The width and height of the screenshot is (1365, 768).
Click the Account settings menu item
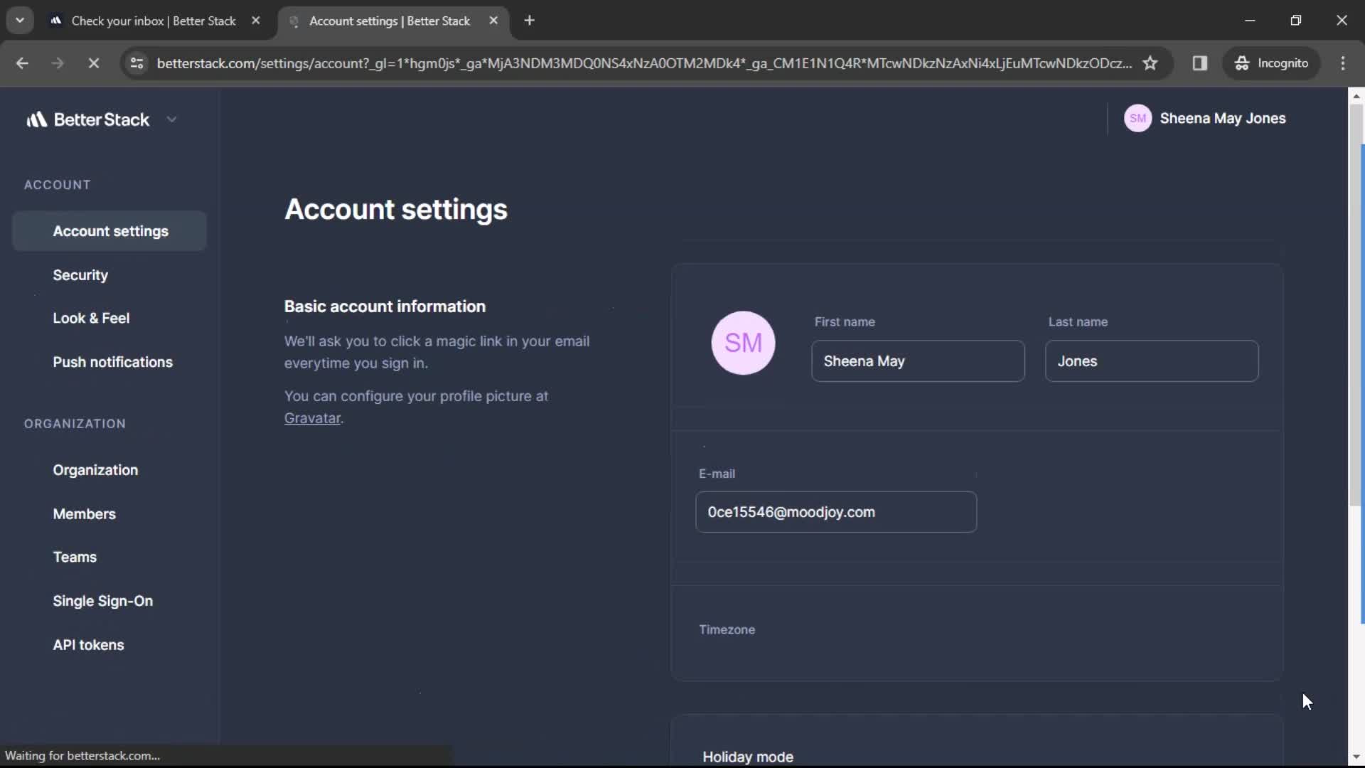pyautogui.click(x=109, y=230)
